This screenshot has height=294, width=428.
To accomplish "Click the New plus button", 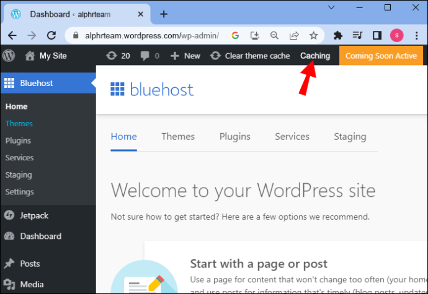I will point(185,56).
